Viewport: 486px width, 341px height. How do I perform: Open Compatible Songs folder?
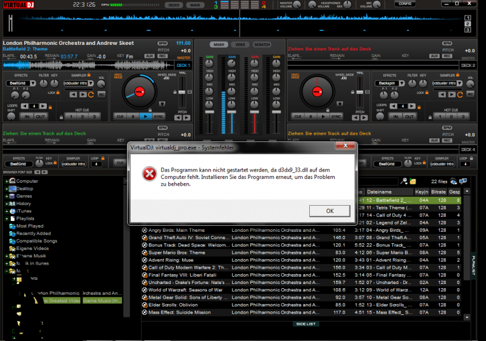[x=33, y=241]
